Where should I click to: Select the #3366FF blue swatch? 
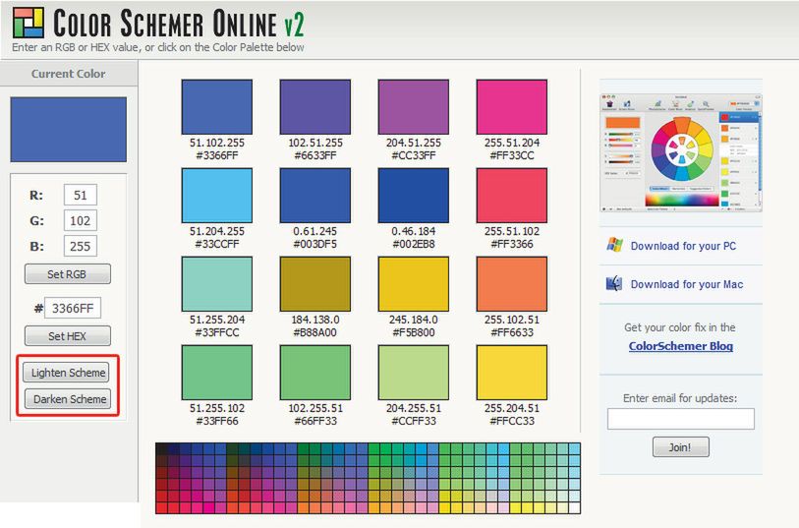pos(216,107)
